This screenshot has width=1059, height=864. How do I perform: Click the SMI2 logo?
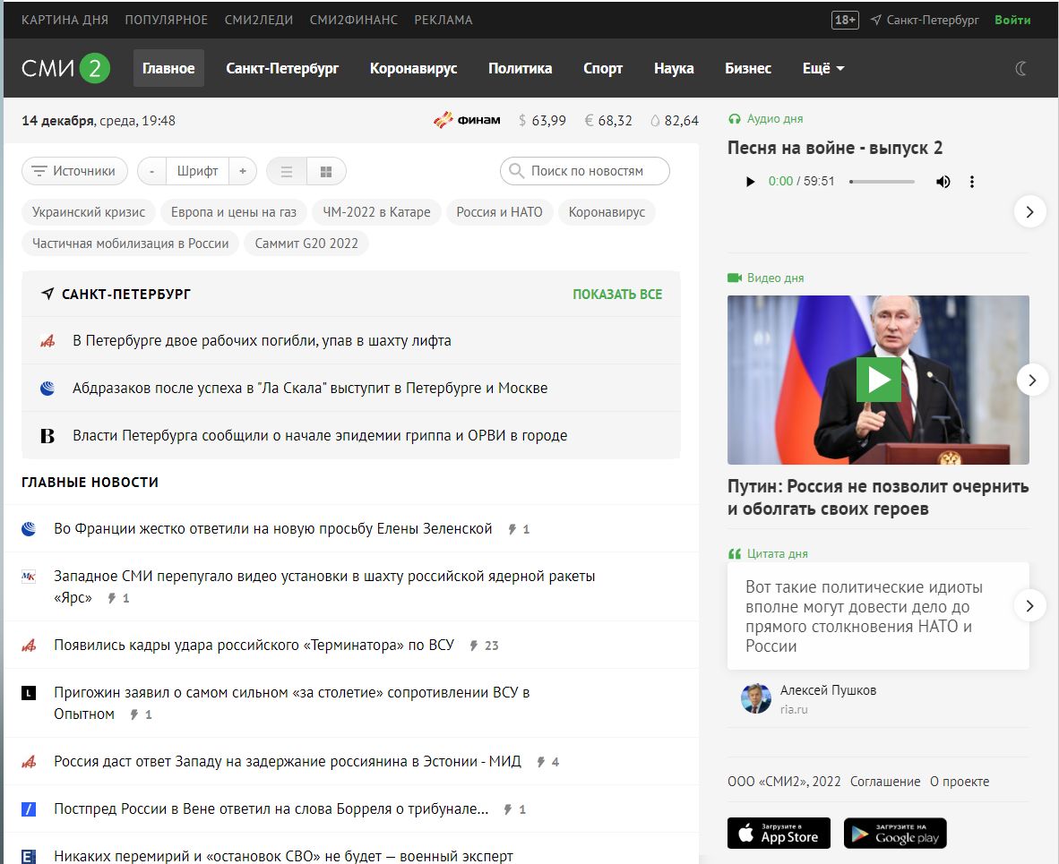click(x=66, y=68)
